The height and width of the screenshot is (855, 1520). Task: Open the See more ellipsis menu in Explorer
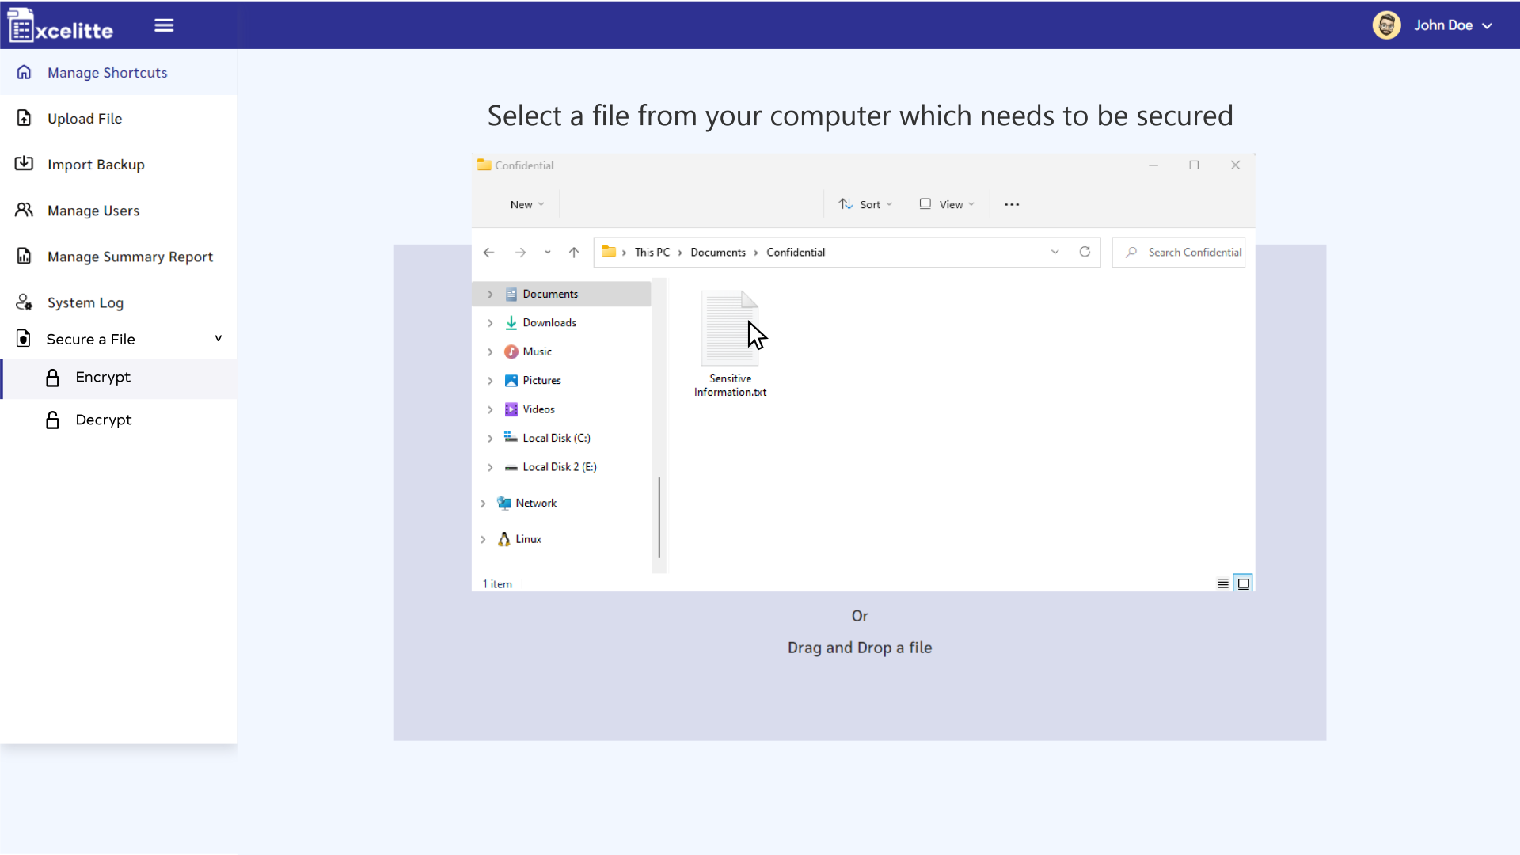[1011, 203]
